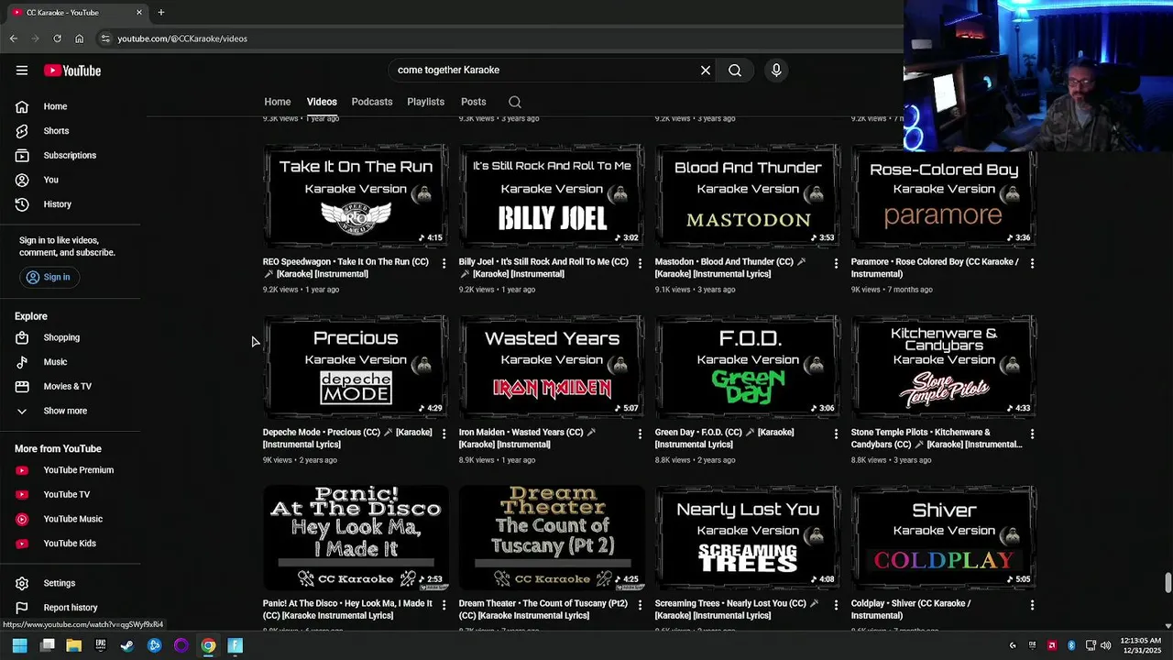
Task: Click the YouTube logo
Action: (x=72, y=71)
